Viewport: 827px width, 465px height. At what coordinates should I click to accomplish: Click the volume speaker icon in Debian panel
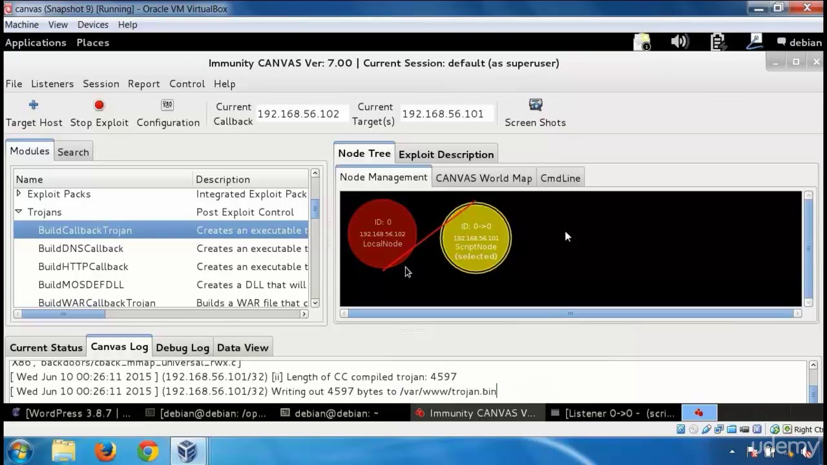pyautogui.click(x=679, y=43)
